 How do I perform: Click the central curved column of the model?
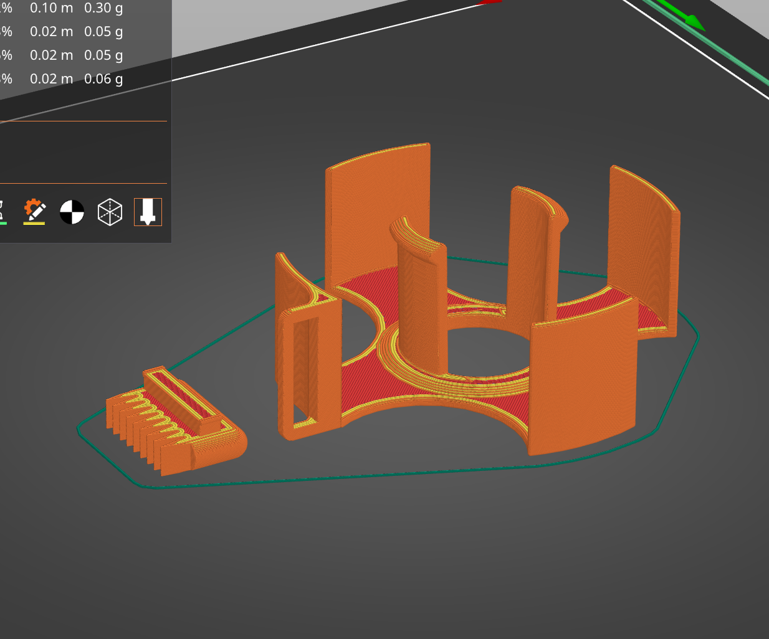coord(421,299)
